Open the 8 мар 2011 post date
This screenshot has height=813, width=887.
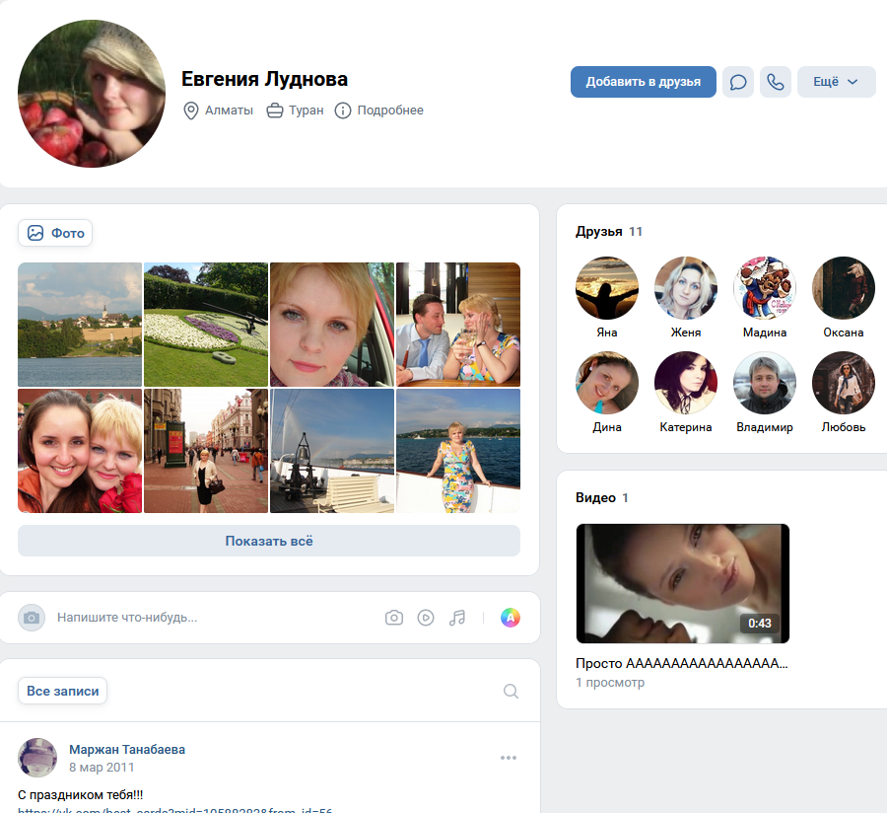pos(102,768)
